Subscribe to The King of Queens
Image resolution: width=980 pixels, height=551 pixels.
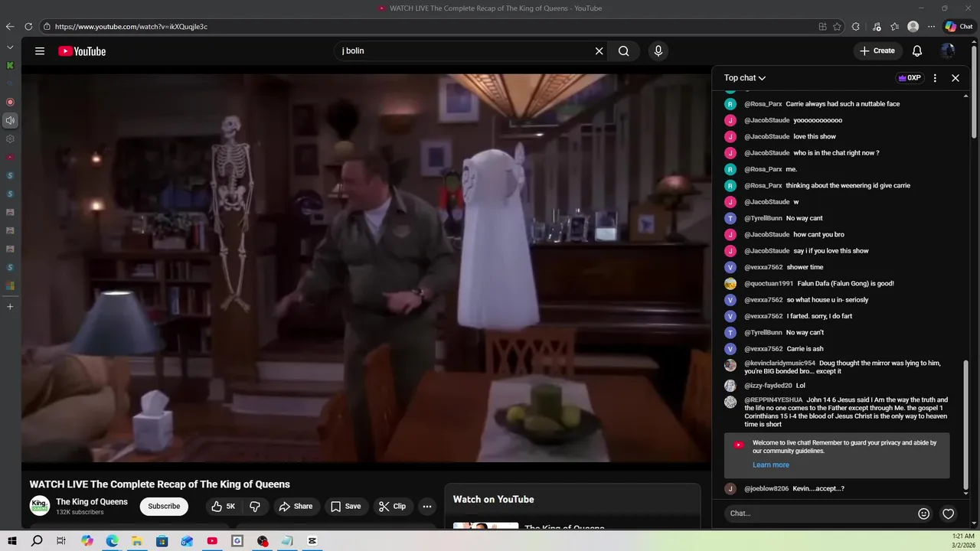pyautogui.click(x=164, y=507)
